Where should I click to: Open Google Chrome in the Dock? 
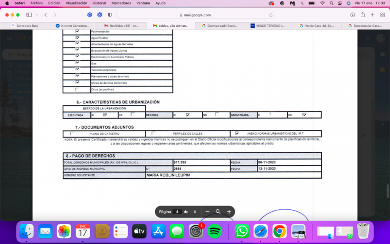point(279,231)
